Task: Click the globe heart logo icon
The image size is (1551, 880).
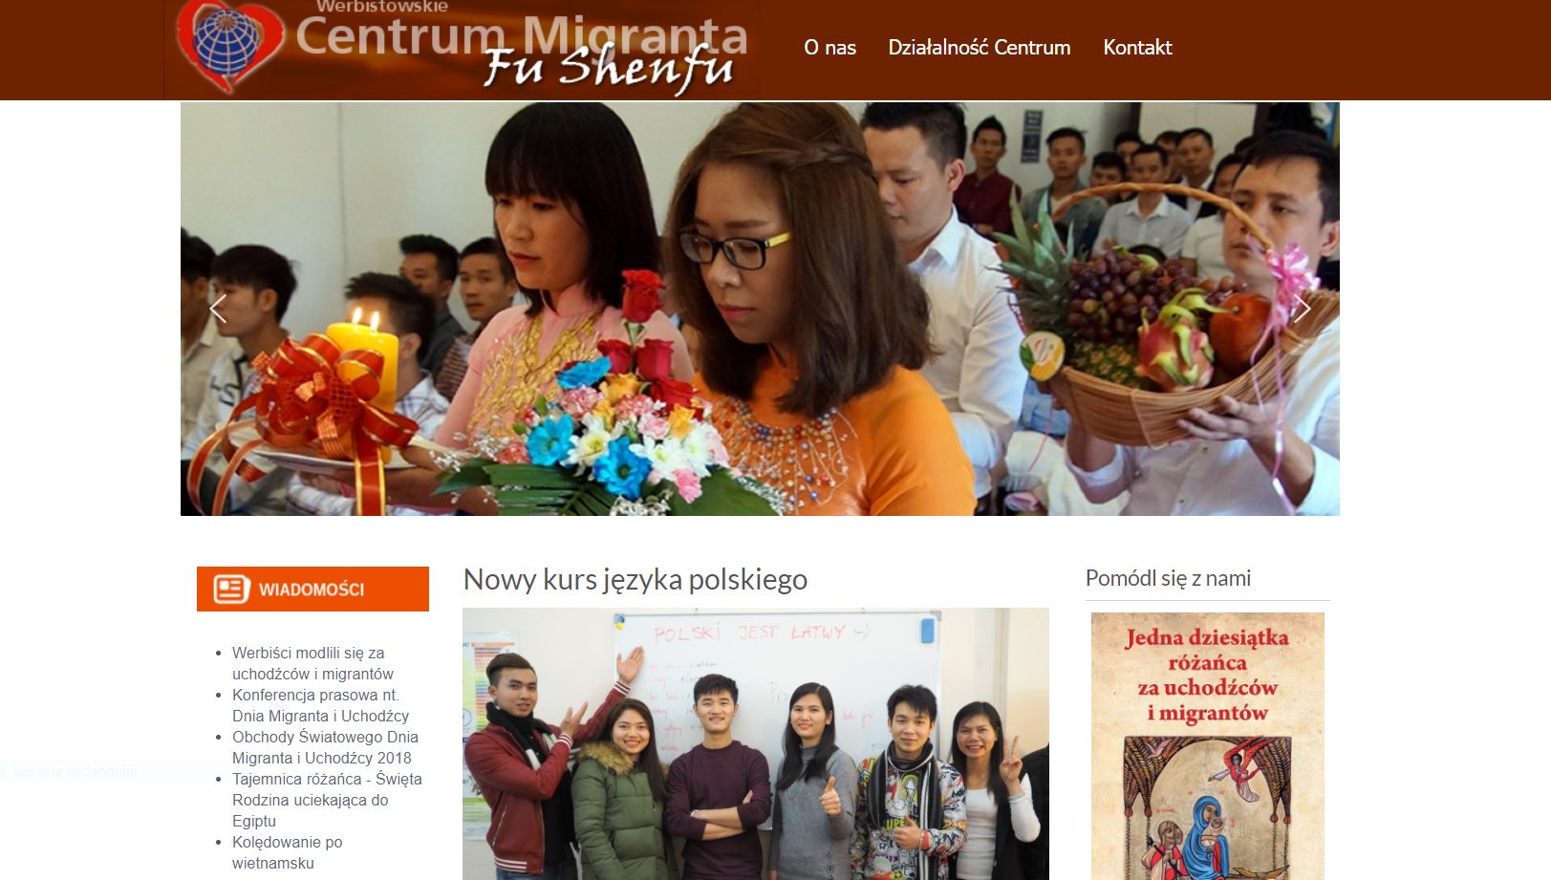Action: click(230, 44)
